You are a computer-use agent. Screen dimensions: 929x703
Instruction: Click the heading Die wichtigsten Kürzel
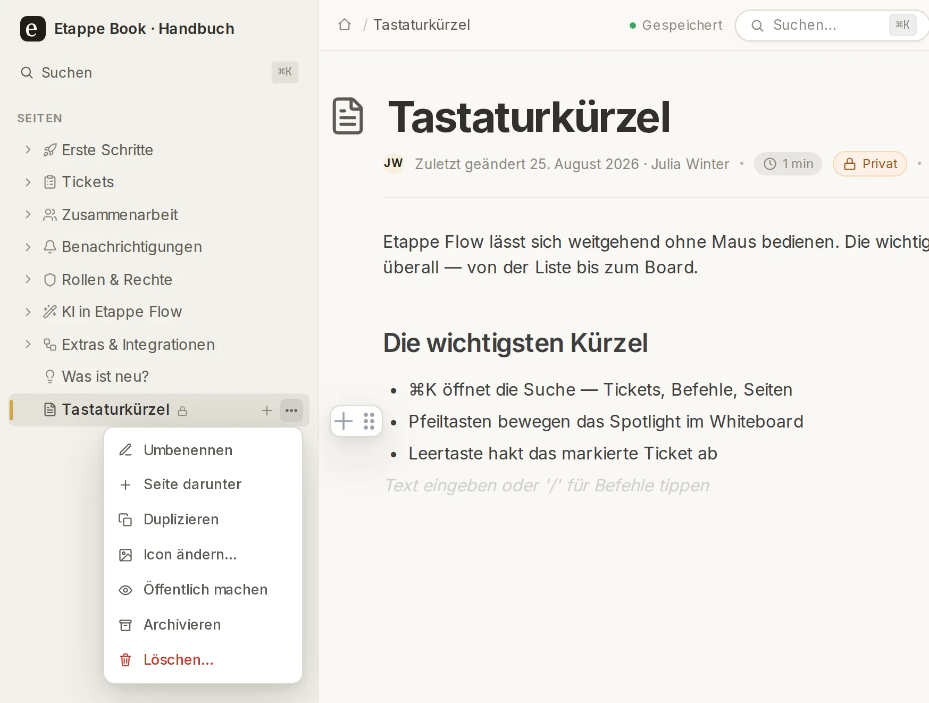pos(515,343)
